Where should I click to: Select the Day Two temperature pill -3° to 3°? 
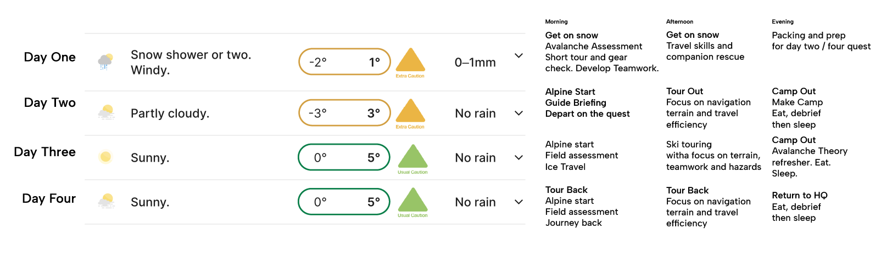pos(344,113)
